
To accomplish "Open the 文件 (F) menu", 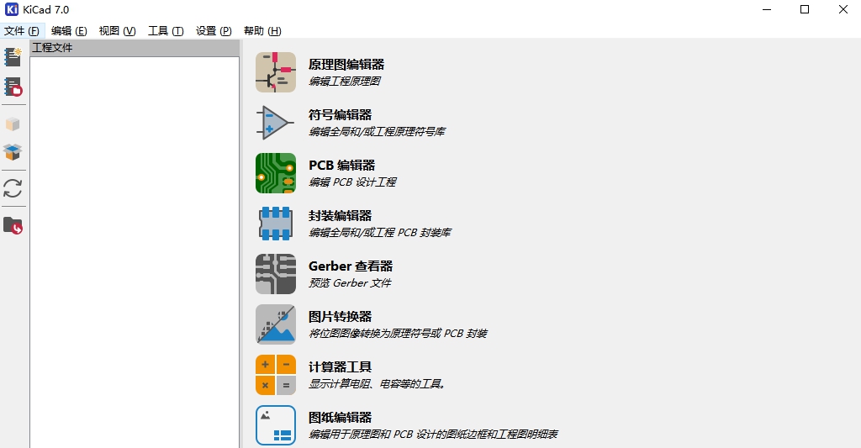I will (22, 31).
